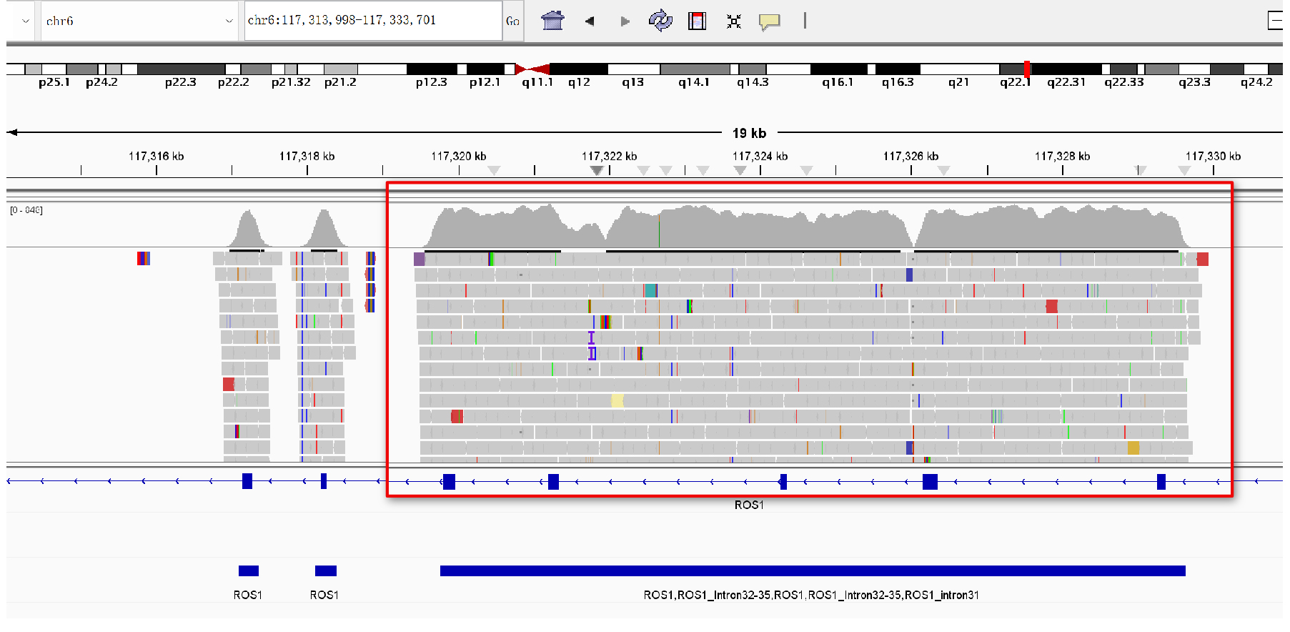Click the zoom out minus button
The height and width of the screenshot is (632, 1290).
click(1276, 21)
